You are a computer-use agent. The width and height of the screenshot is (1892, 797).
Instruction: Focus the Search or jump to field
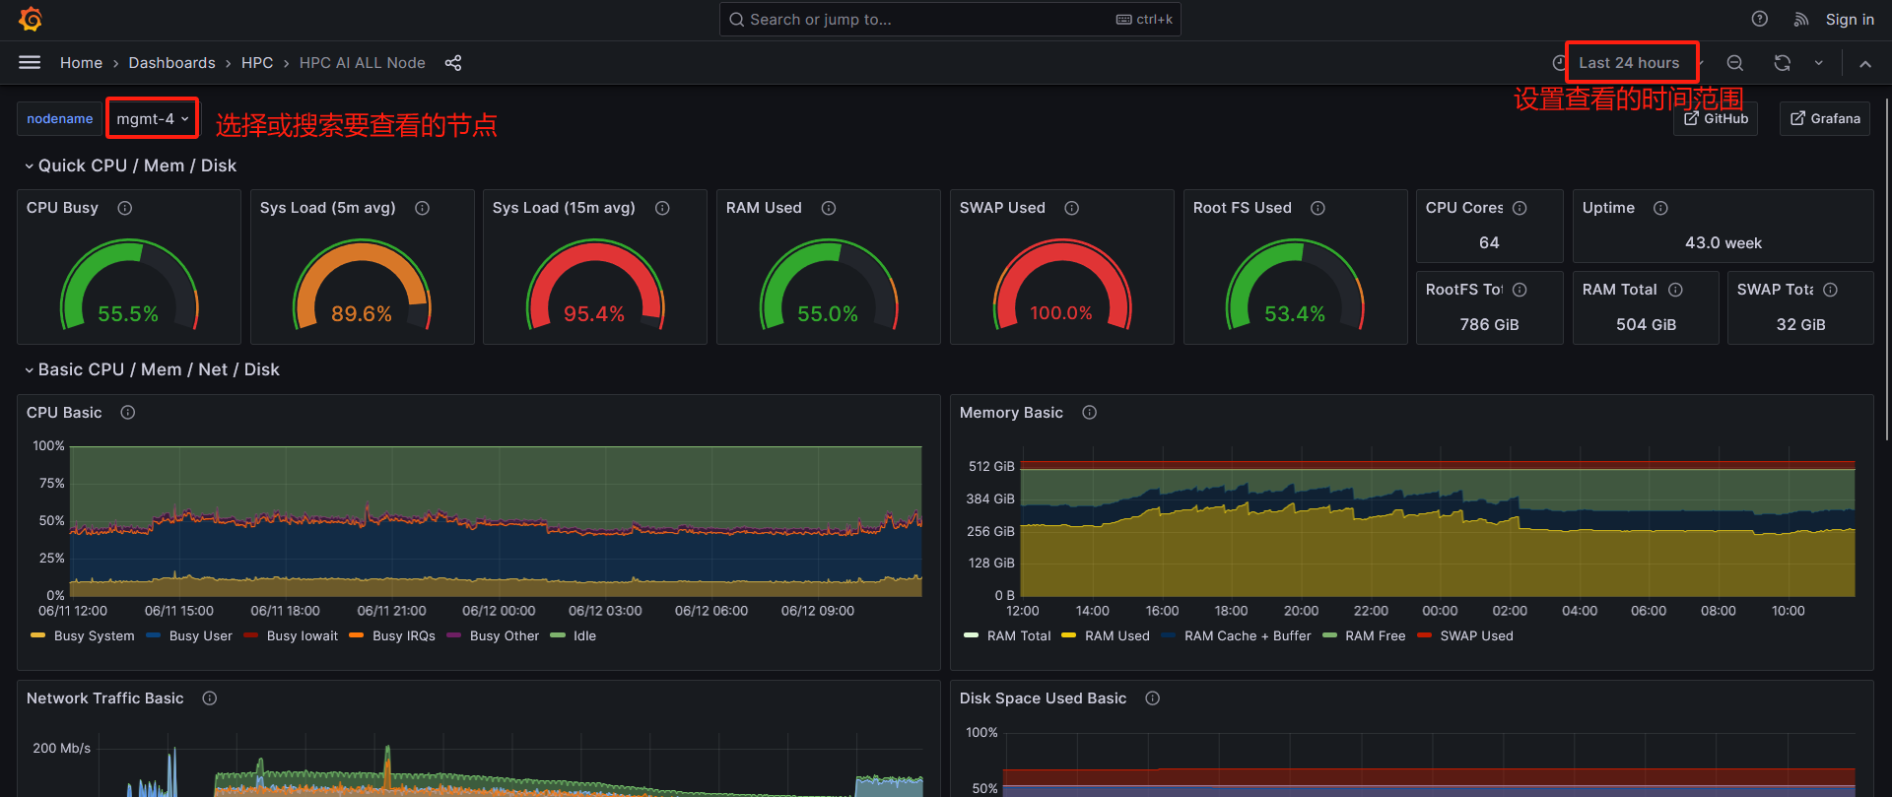pyautogui.click(x=950, y=20)
